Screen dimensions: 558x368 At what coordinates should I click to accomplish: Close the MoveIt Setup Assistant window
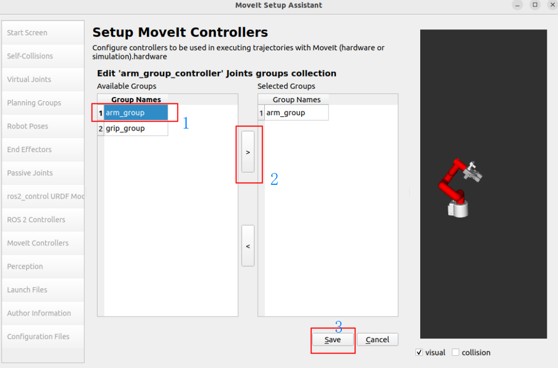coord(553,5)
